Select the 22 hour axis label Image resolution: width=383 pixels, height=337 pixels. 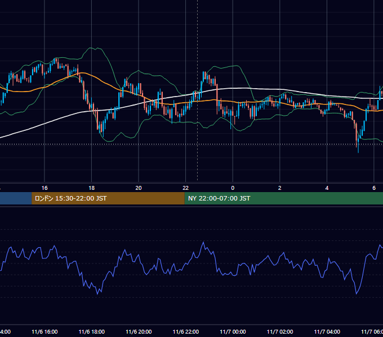tap(186, 188)
